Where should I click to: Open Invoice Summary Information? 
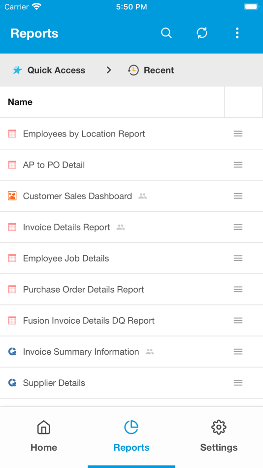pos(81,352)
